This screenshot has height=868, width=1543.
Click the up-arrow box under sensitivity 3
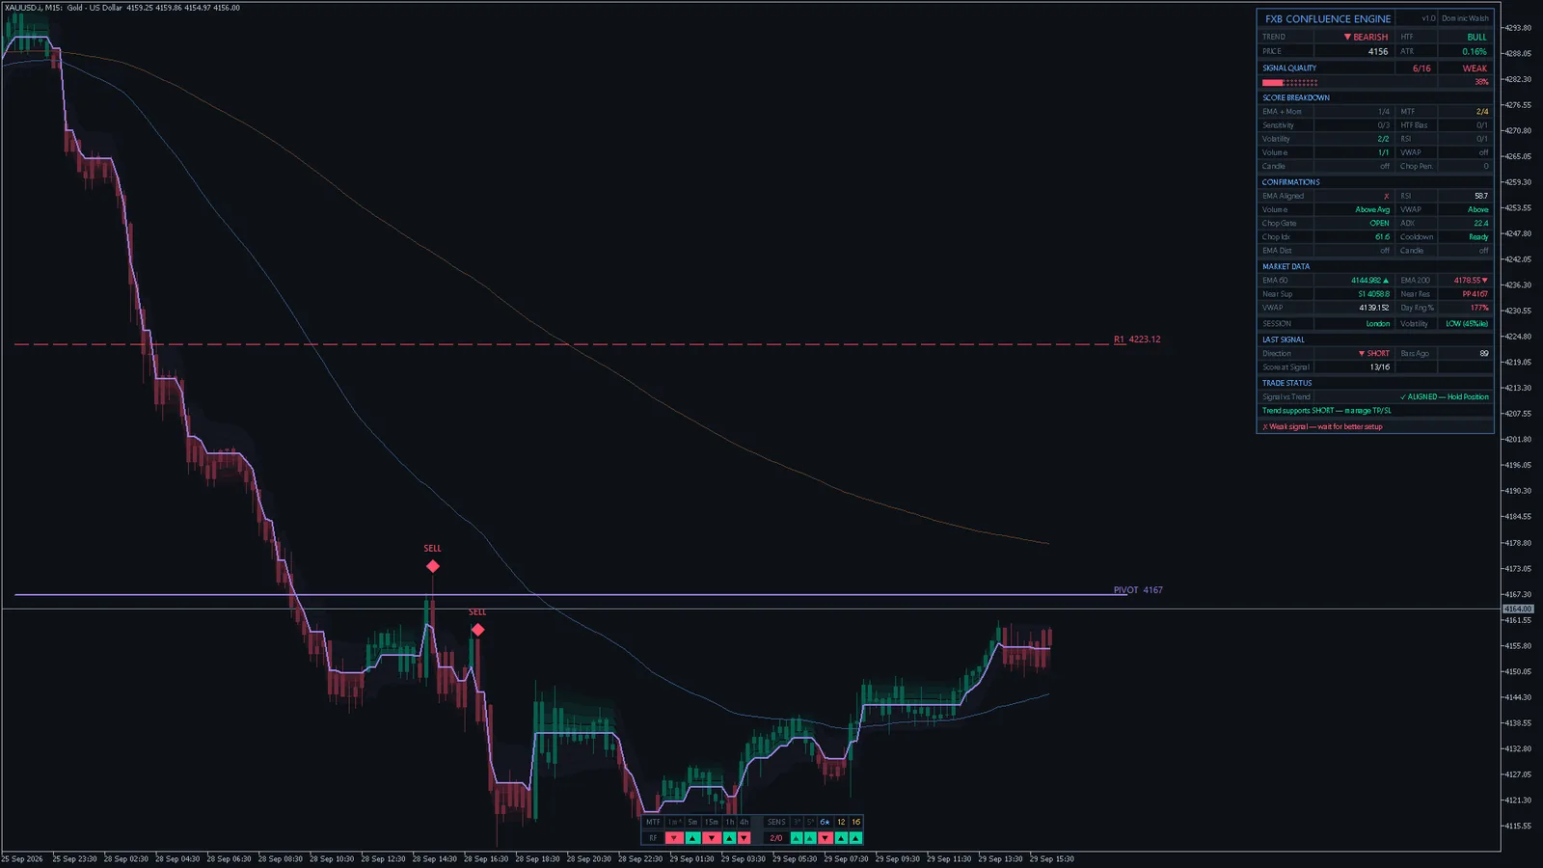(797, 838)
